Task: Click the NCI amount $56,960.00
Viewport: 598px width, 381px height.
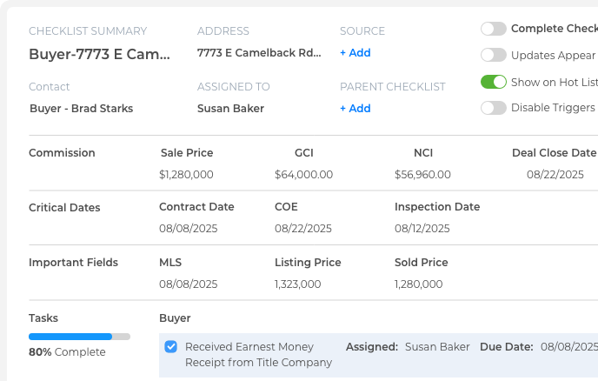Action: 422,174
